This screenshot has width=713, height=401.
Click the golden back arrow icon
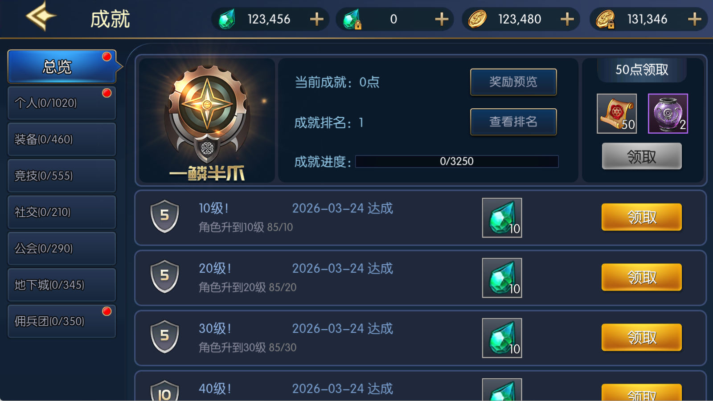click(41, 16)
